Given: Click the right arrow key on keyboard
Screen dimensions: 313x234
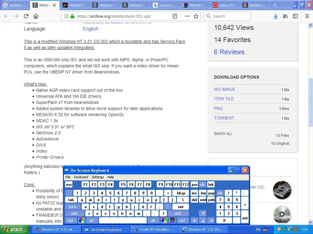Looking at the screenshot, I should pyautogui.click(x=211, y=220).
